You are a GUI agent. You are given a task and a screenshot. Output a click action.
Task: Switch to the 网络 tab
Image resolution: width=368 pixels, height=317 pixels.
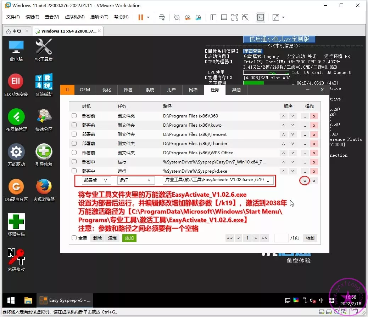click(193, 90)
